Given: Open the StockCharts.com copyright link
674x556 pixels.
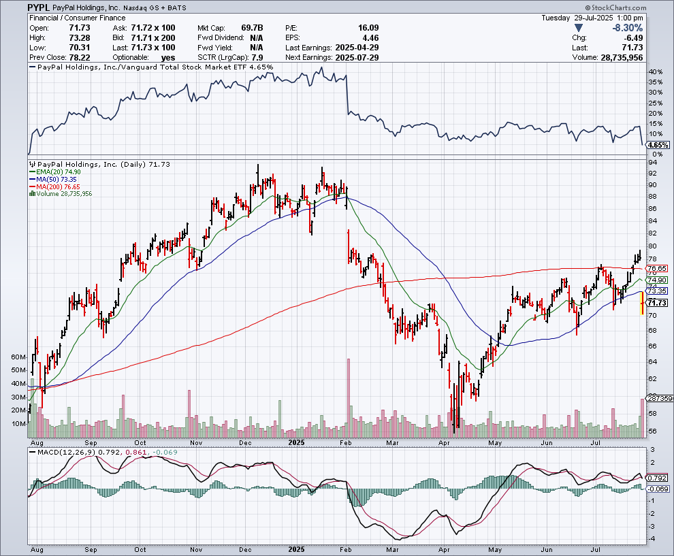Looking at the screenshot, I should point(615,7).
